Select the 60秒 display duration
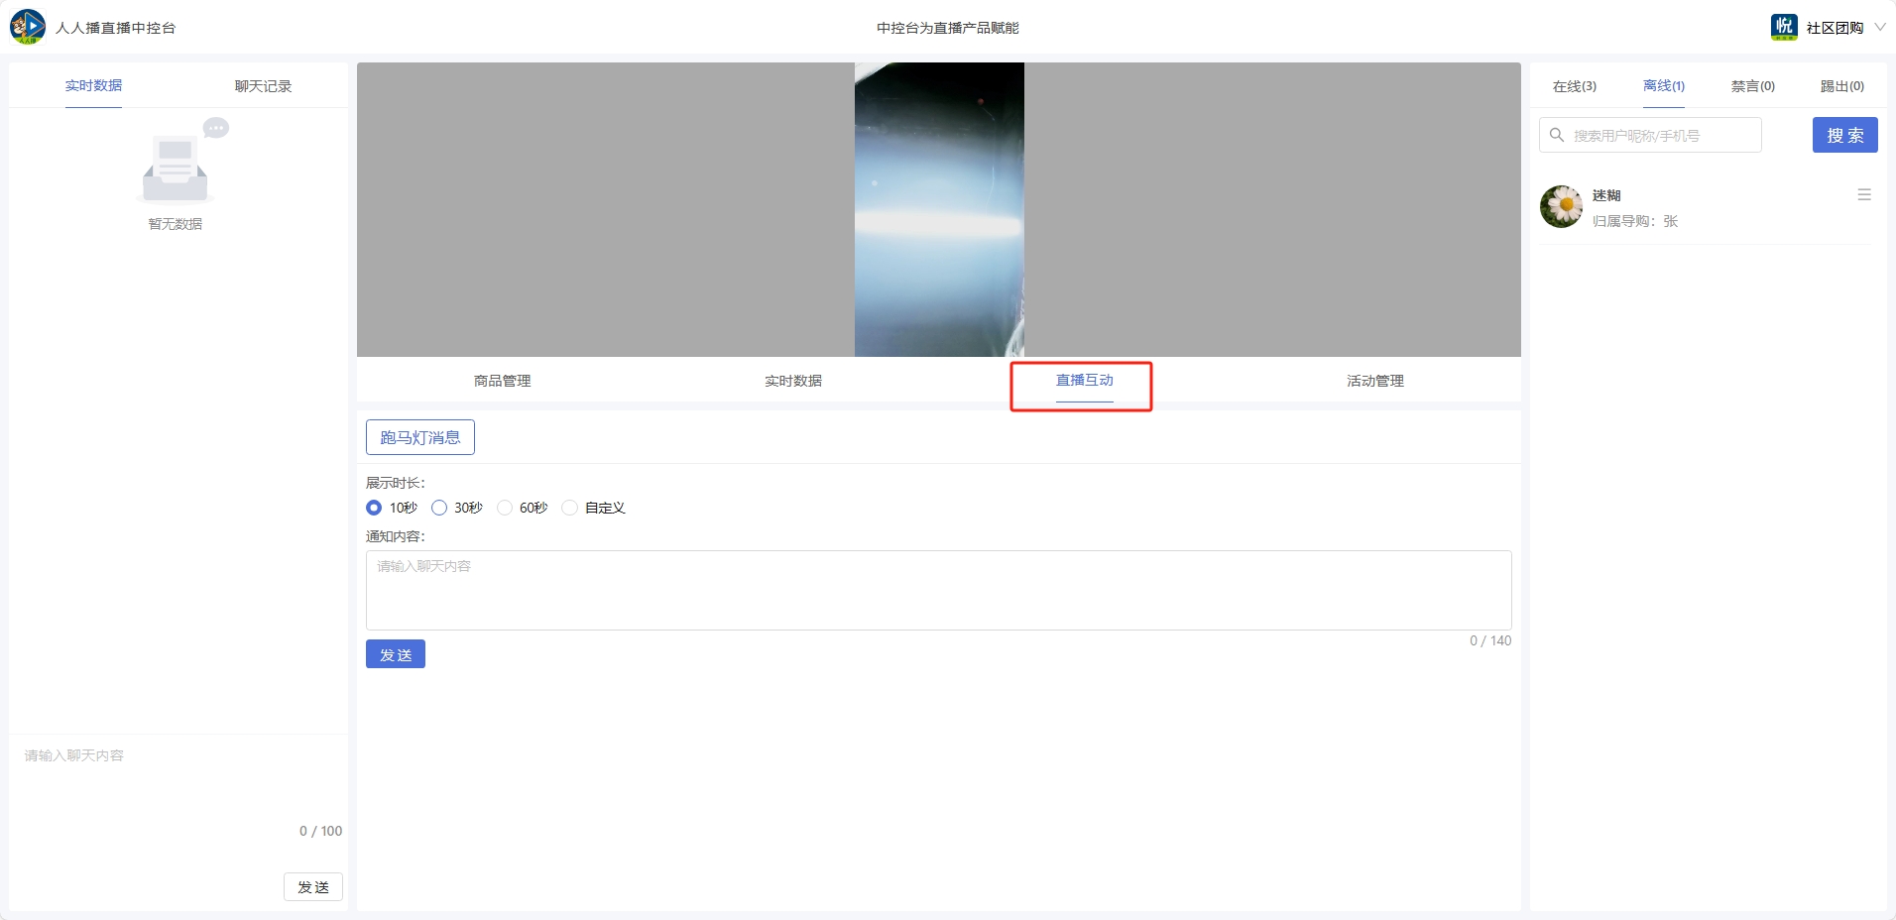The width and height of the screenshot is (1896, 920). 505,508
